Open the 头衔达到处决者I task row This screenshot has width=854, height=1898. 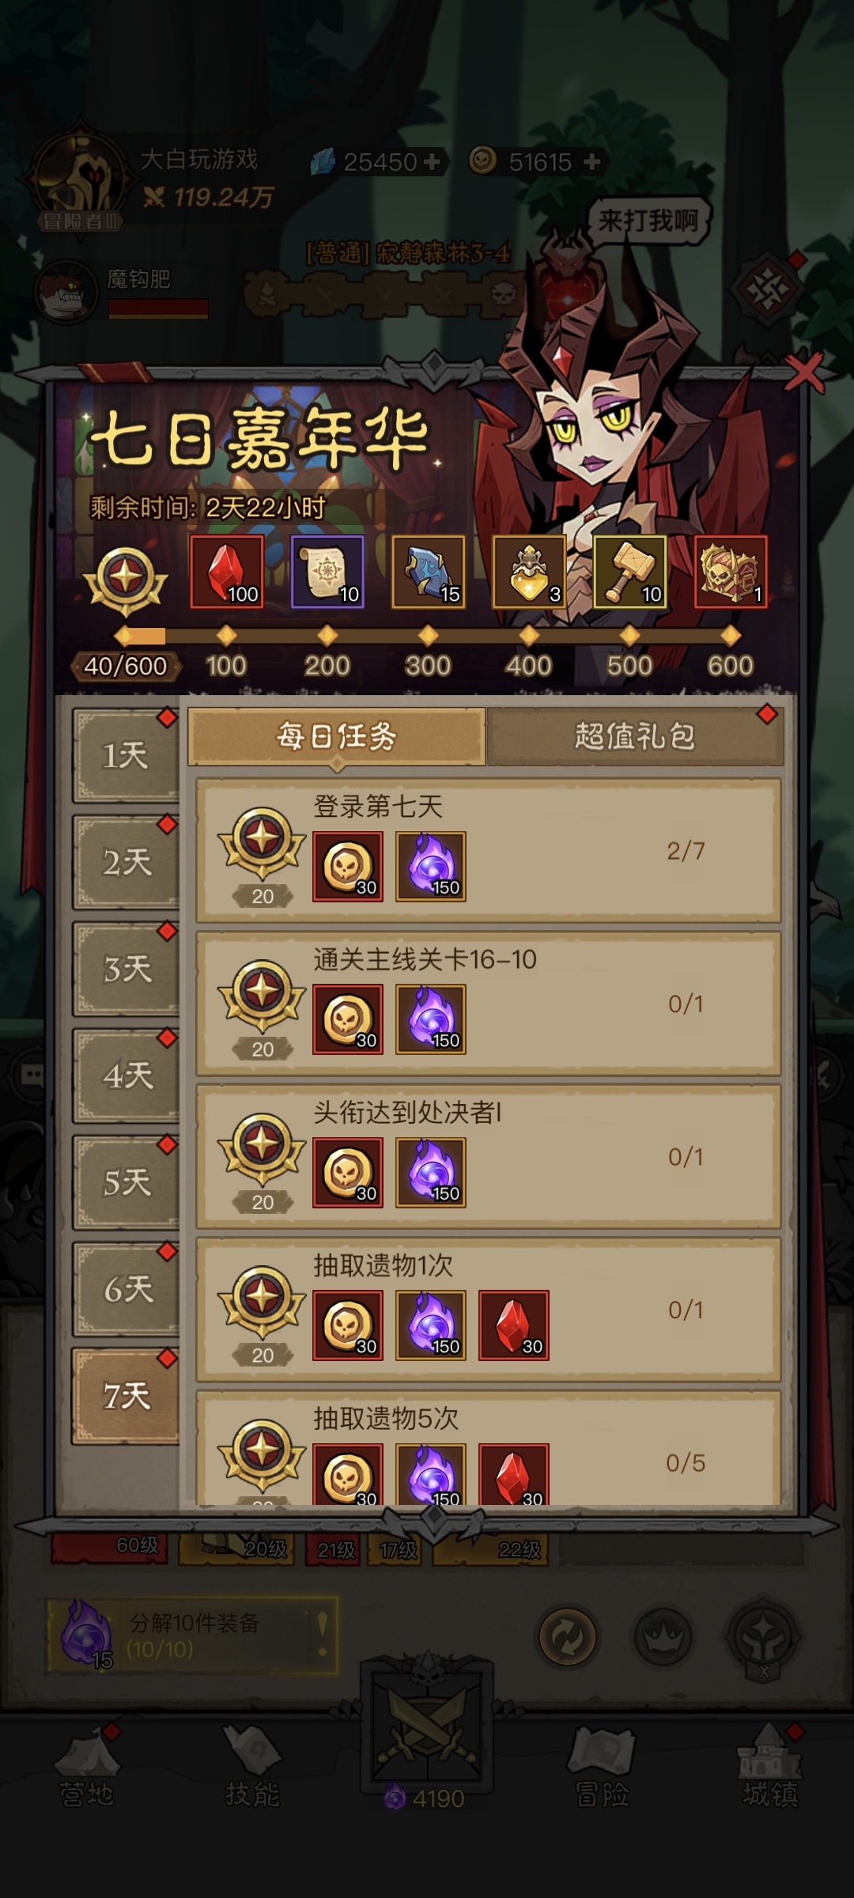(489, 1156)
